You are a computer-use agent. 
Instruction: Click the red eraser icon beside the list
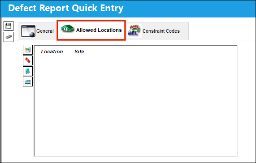click(28, 60)
